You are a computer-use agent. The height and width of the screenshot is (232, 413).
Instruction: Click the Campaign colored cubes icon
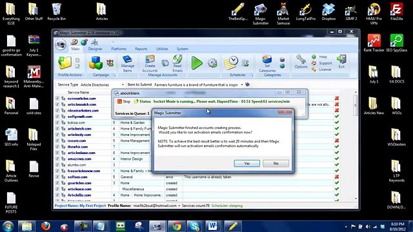(96, 63)
